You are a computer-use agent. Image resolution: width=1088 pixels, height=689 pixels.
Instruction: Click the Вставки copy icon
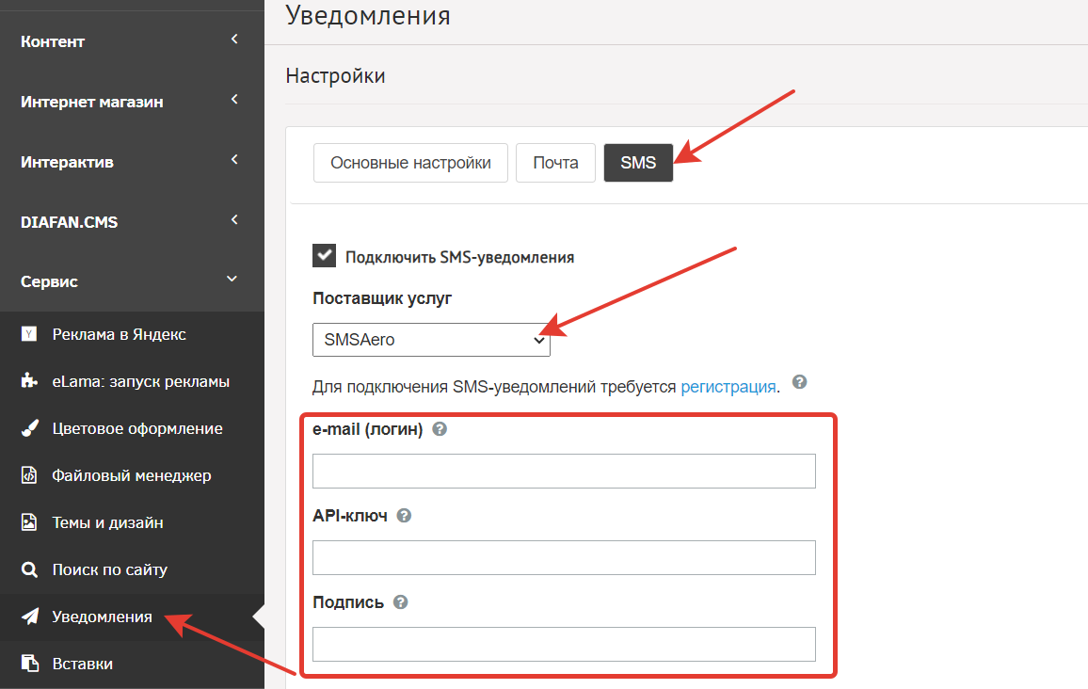(x=30, y=664)
